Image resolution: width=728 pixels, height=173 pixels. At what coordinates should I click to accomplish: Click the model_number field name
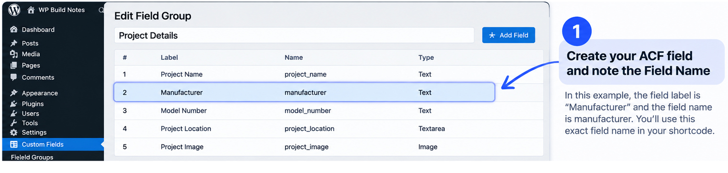click(x=308, y=111)
